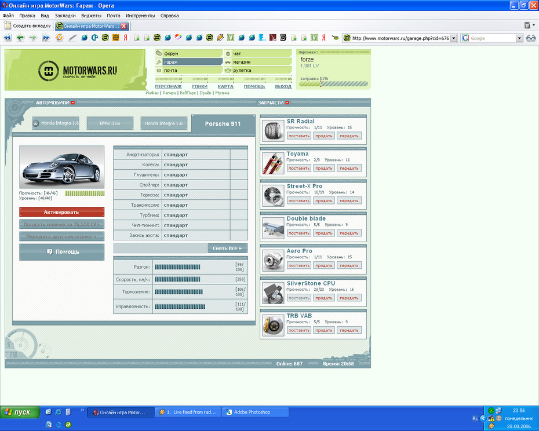This screenshot has height=431, width=539.
Task: Click Продать машину за 76,510 LV button
Action: [62, 224]
